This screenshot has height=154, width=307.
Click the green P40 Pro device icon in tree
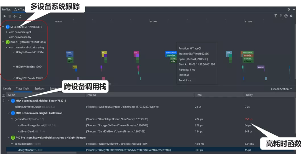coord(8,42)
